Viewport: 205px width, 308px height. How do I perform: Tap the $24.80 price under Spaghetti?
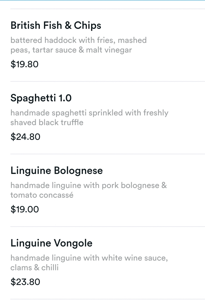25,137
